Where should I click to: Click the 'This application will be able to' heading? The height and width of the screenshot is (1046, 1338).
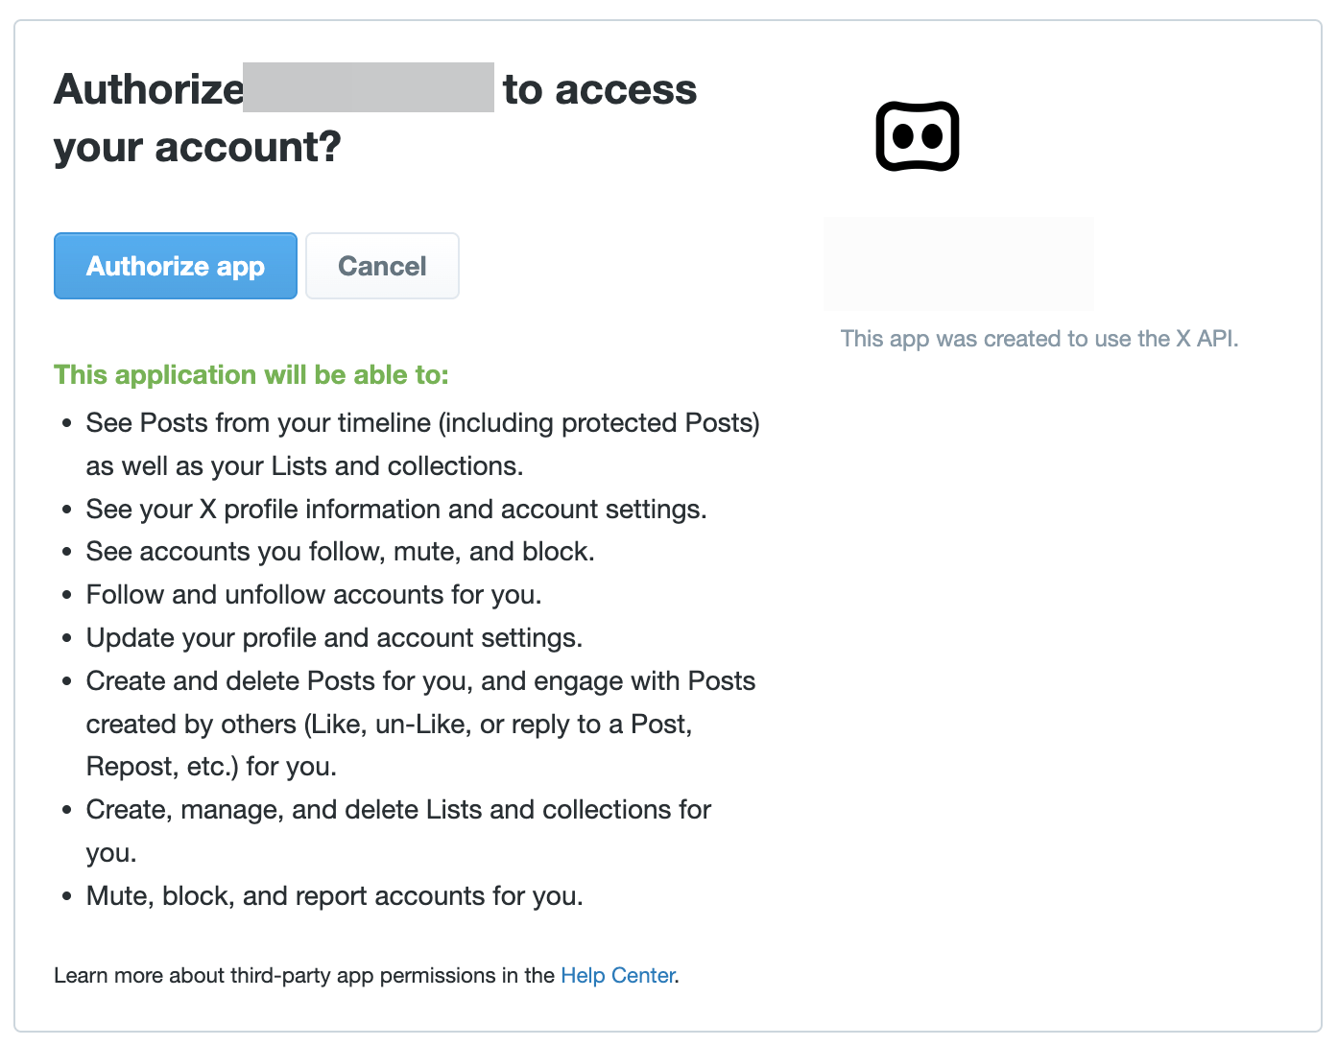[x=250, y=374]
